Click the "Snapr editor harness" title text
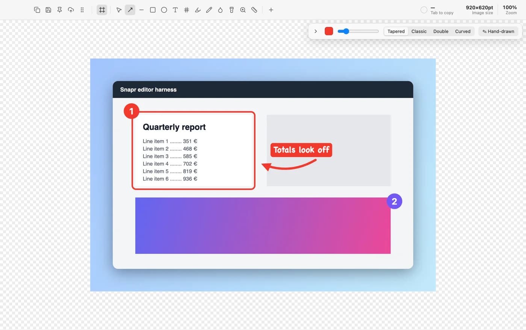The height and width of the screenshot is (330, 526). coord(148,89)
